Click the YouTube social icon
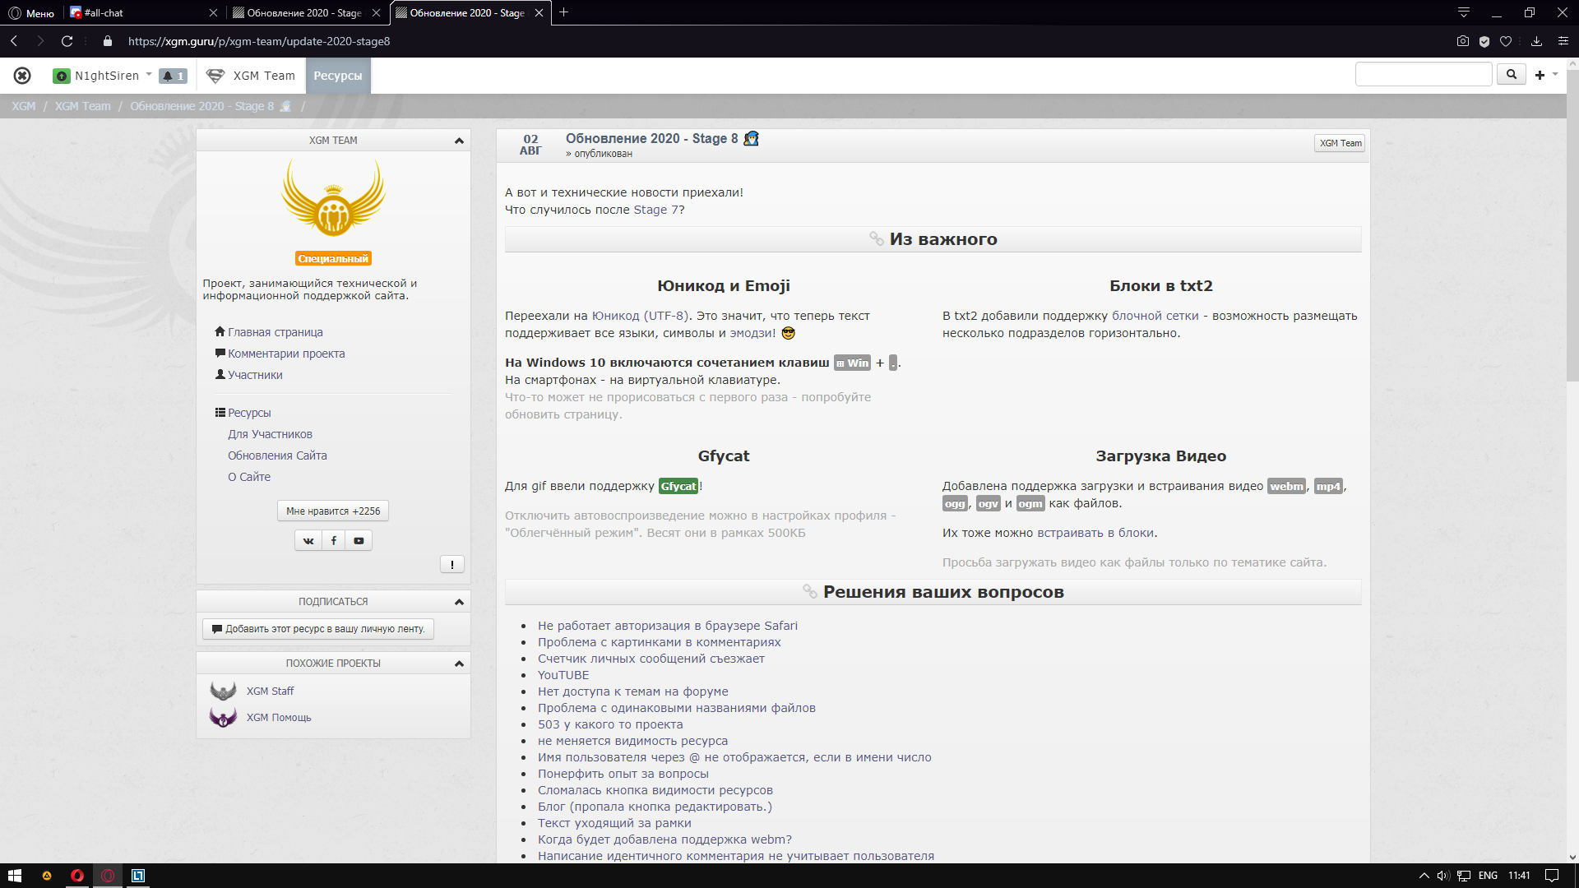The width and height of the screenshot is (1579, 888). click(x=359, y=540)
